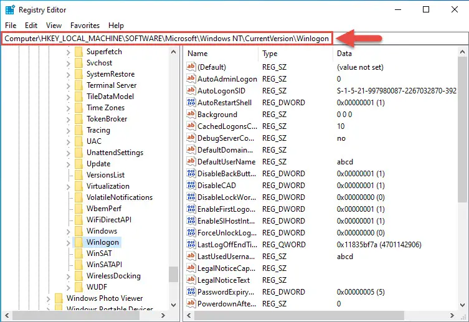Click the values pane vertical scrollbar thumb
The image size is (469, 322).
(462, 129)
